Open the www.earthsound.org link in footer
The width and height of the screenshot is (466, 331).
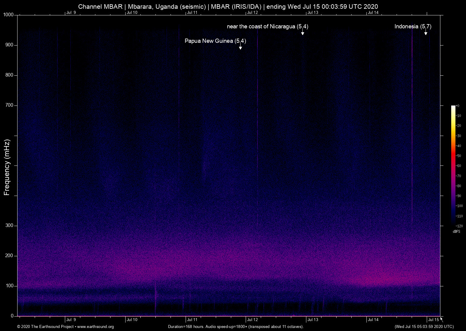pyautogui.click(x=95, y=327)
